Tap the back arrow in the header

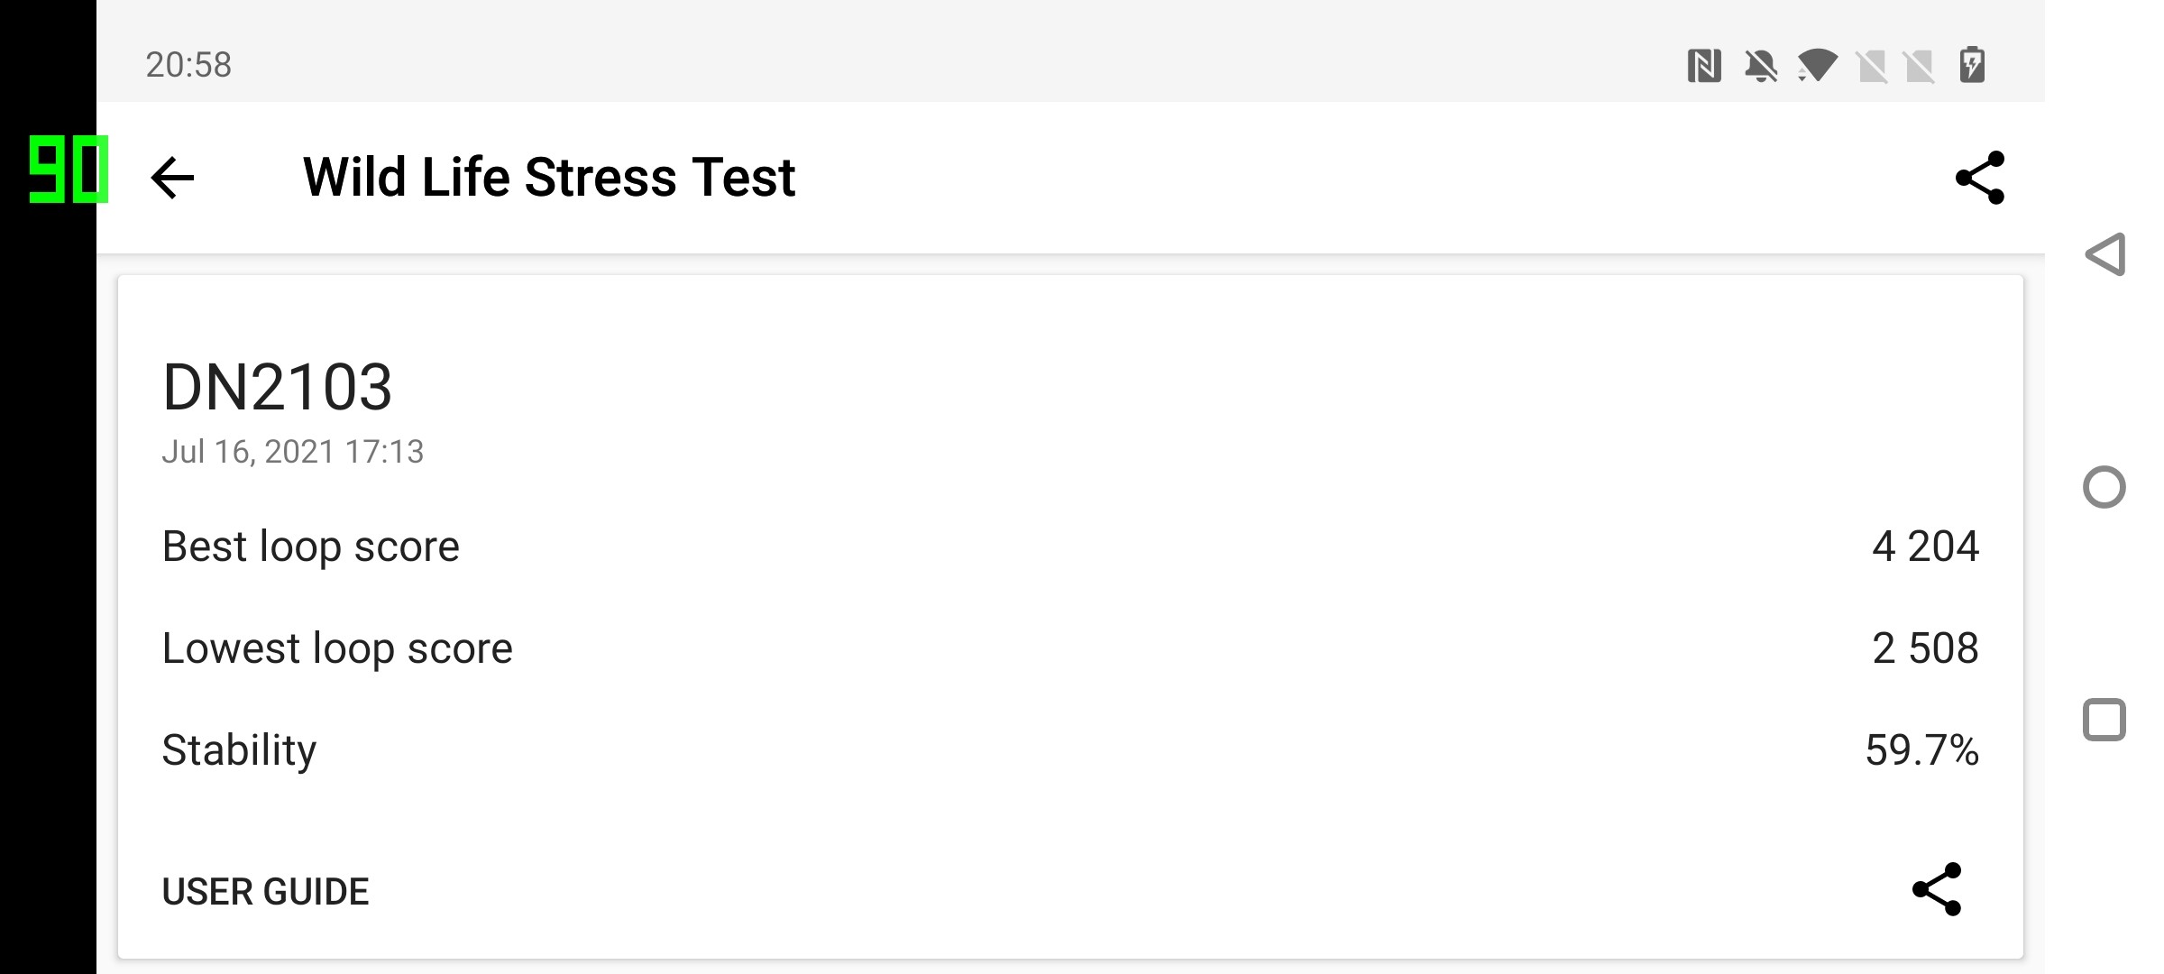point(172,178)
